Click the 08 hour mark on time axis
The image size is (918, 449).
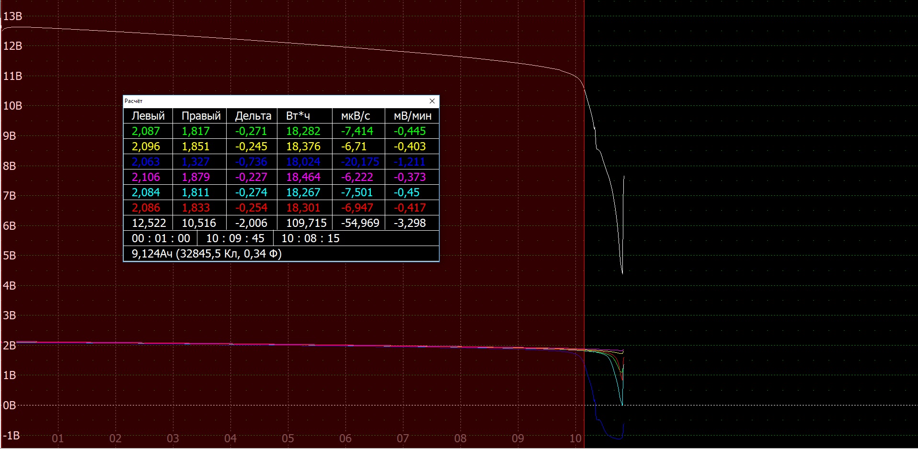(460, 438)
